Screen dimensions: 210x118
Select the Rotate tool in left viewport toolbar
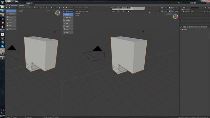pos(11,23)
